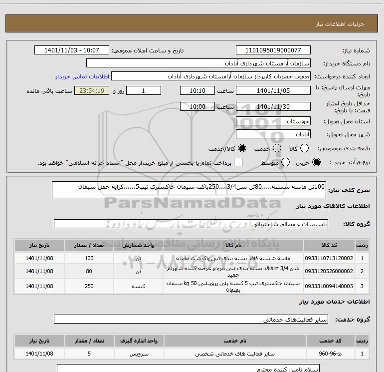Click goods code 0933120526000002
This screenshot has width=384, height=372.
(x=329, y=271)
